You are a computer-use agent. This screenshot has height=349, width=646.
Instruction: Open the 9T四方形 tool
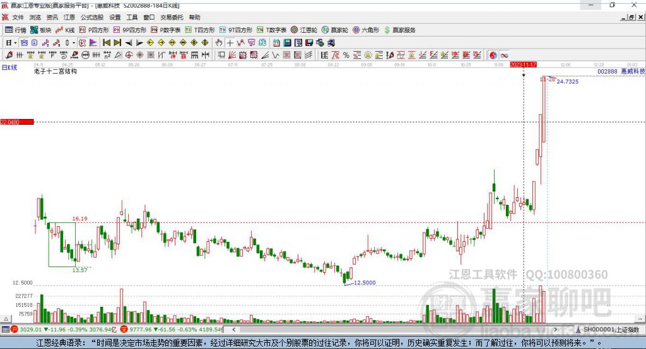(x=236, y=30)
